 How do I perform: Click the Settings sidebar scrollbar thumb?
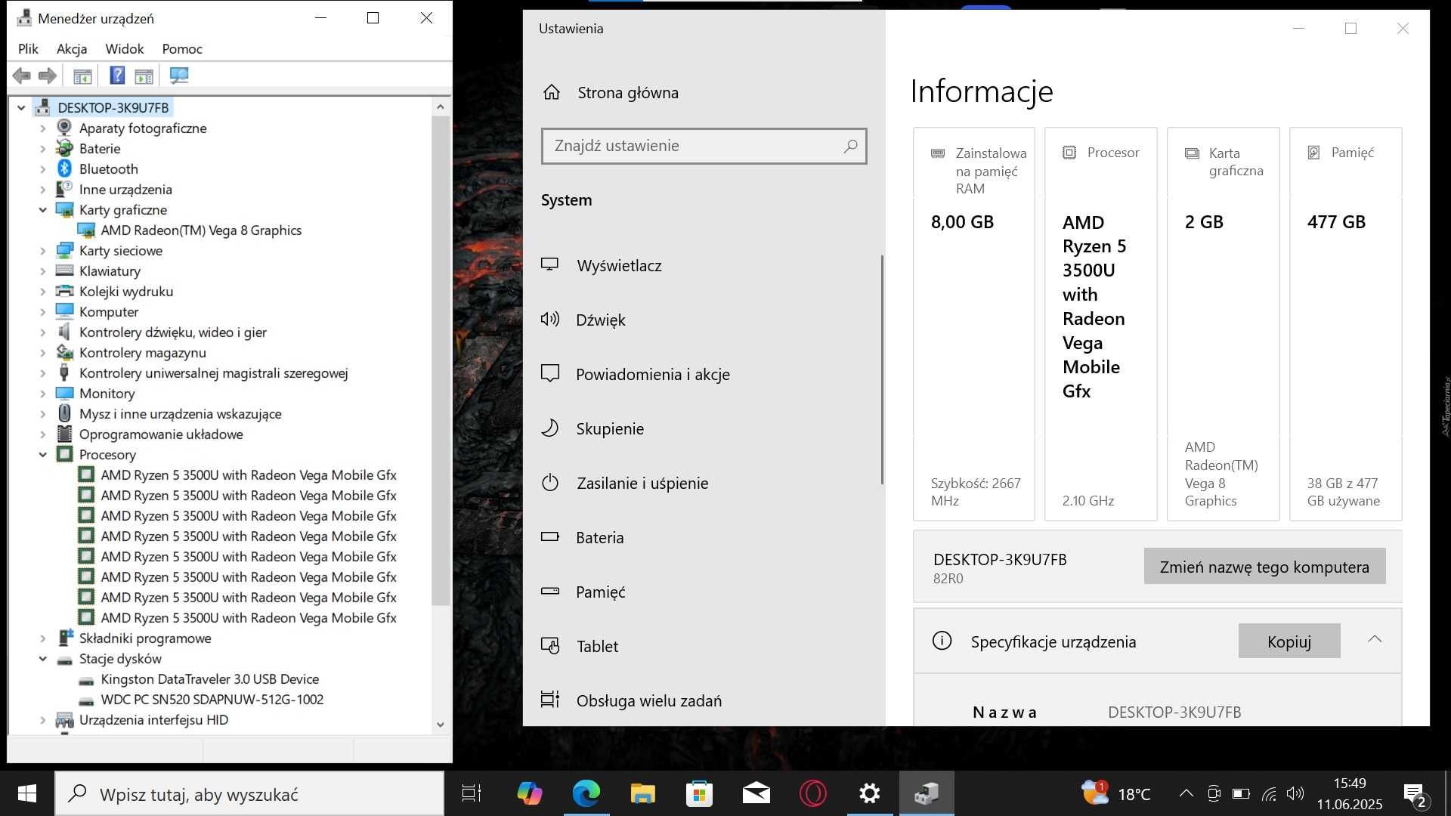point(881,370)
